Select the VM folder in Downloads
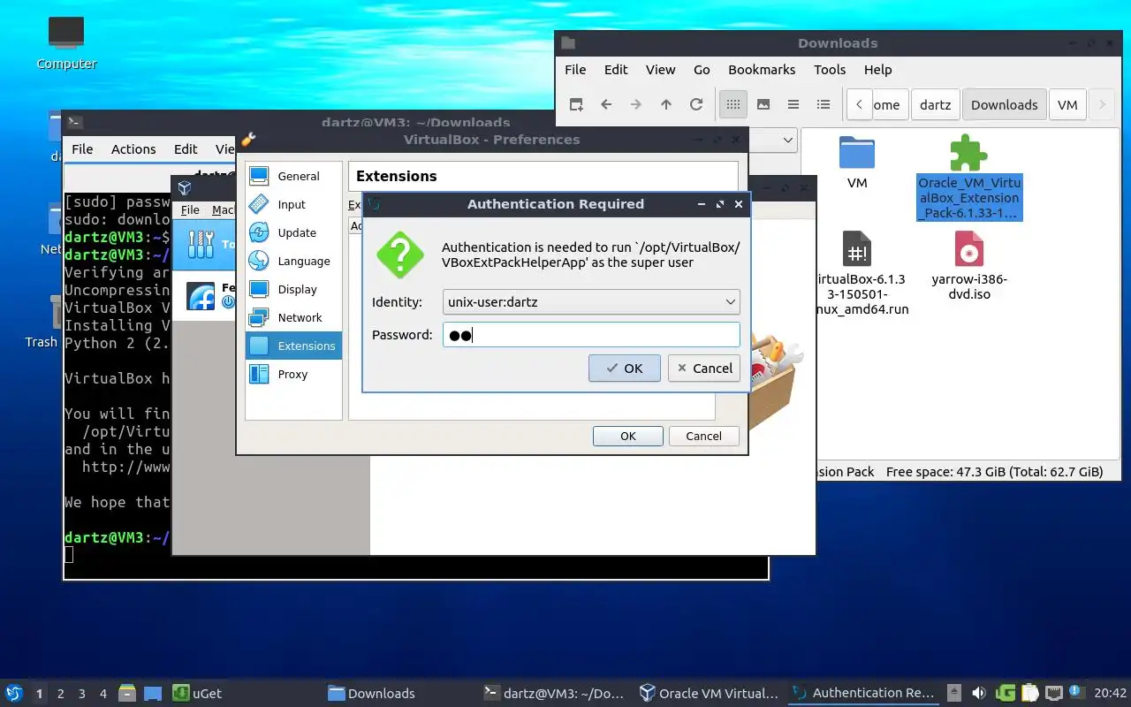1131x707 pixels. pos(857,163)
